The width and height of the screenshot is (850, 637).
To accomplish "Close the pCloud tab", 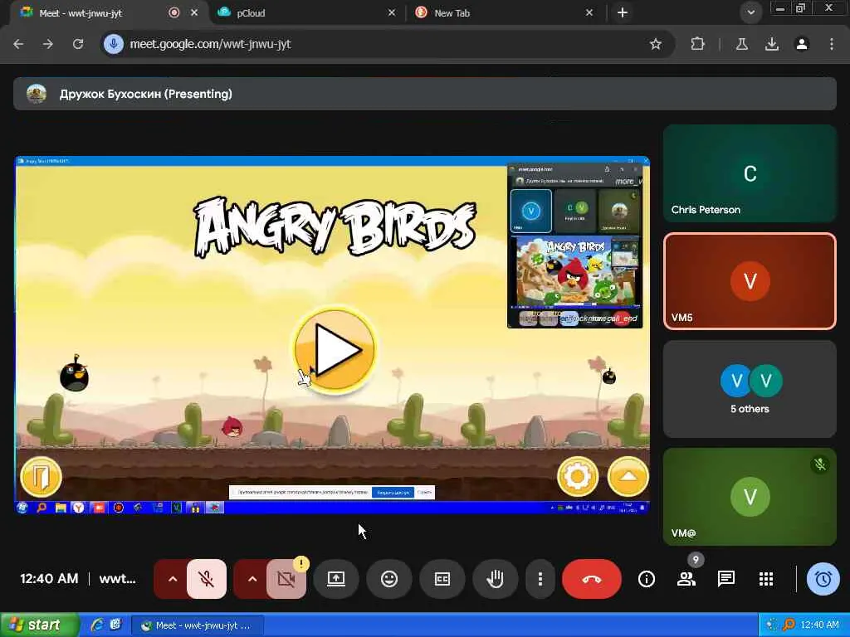I will pyautogui.click(x=392, y=12).
